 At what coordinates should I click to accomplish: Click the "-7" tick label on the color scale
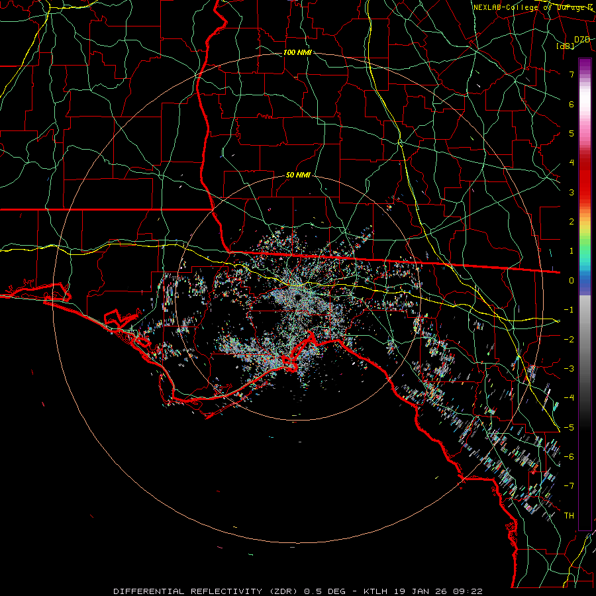pyautogui.click(x=569, y=486)
